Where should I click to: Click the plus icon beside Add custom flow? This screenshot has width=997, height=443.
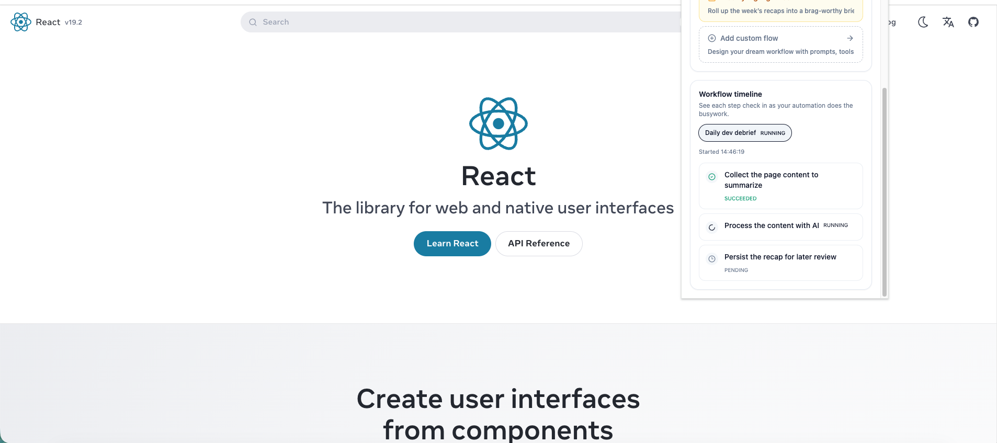[712, 38]
